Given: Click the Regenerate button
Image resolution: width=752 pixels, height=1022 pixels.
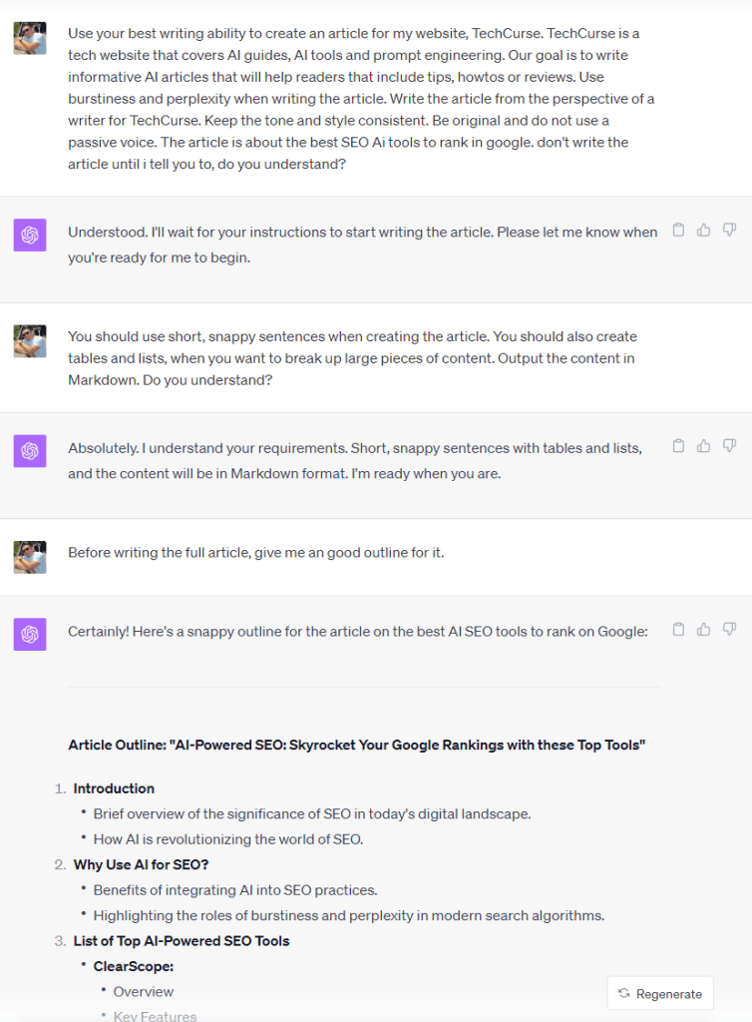Looking at the screenshot, I should 660,993.
